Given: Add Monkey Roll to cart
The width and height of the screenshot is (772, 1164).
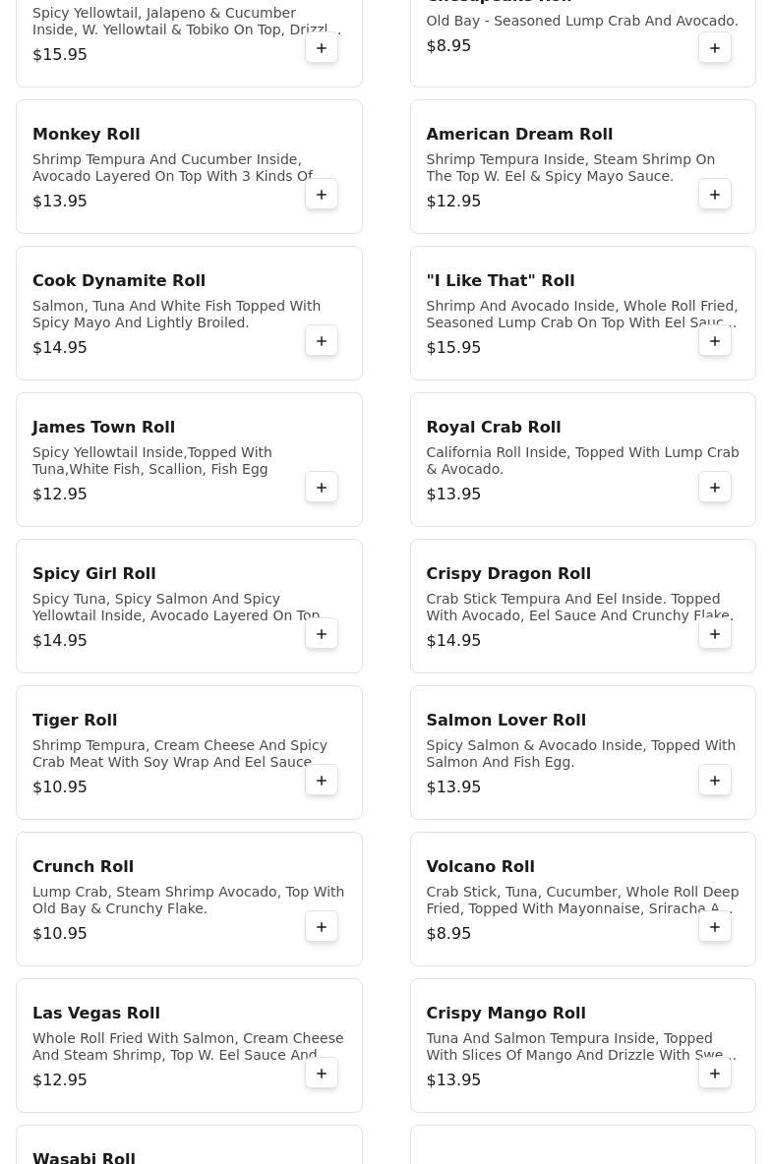Looking at the screenshot, I should (322, 195).
